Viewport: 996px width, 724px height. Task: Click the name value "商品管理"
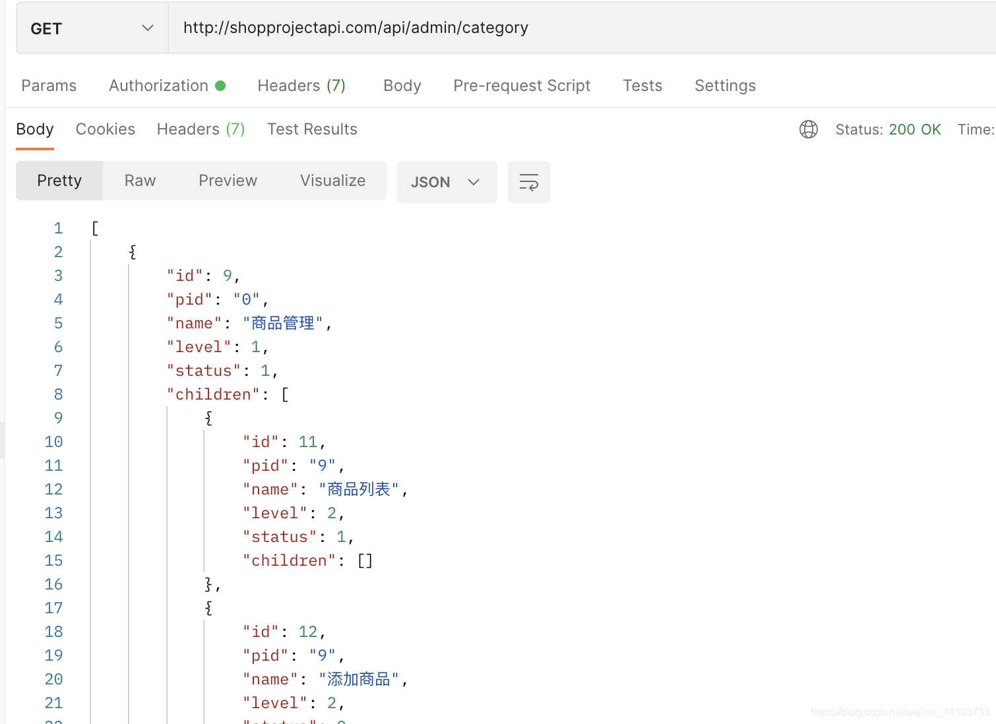[283, 323]
